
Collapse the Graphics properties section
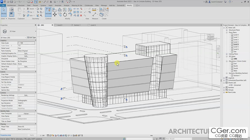point(36,40)
